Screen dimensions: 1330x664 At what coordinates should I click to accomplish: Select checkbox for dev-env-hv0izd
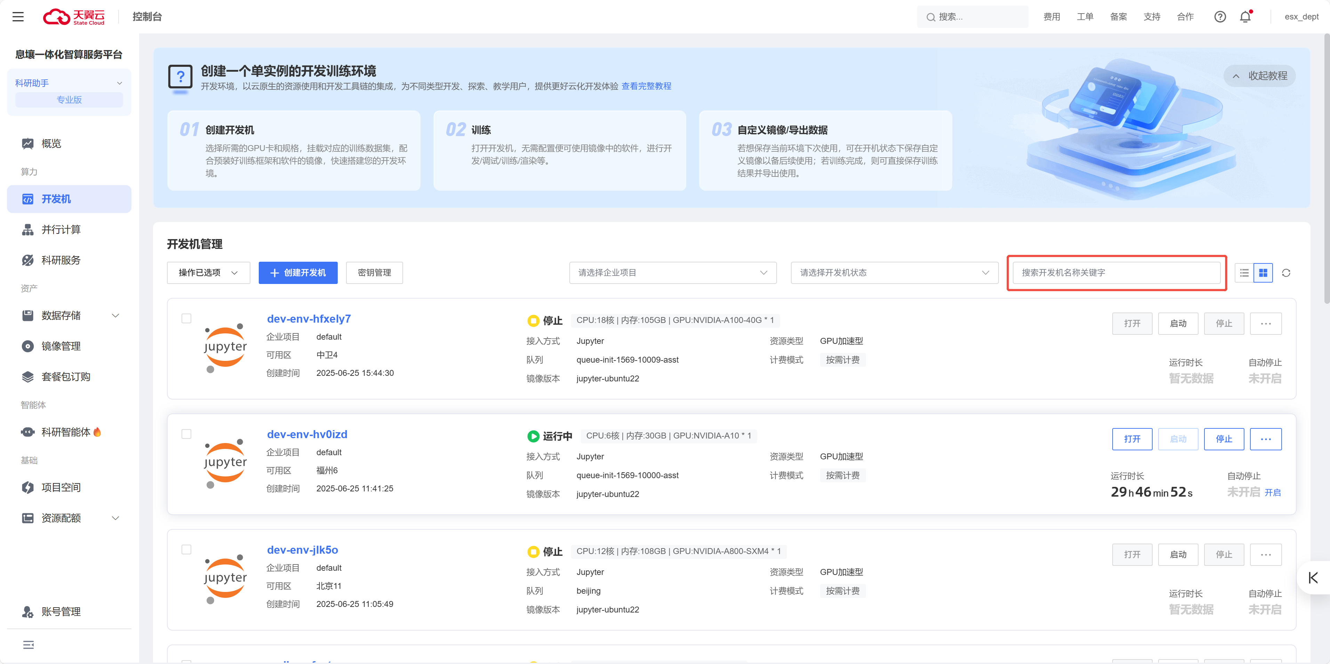[x=186, y=434]
